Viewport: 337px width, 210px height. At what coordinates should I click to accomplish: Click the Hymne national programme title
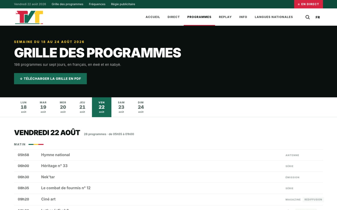56,155
